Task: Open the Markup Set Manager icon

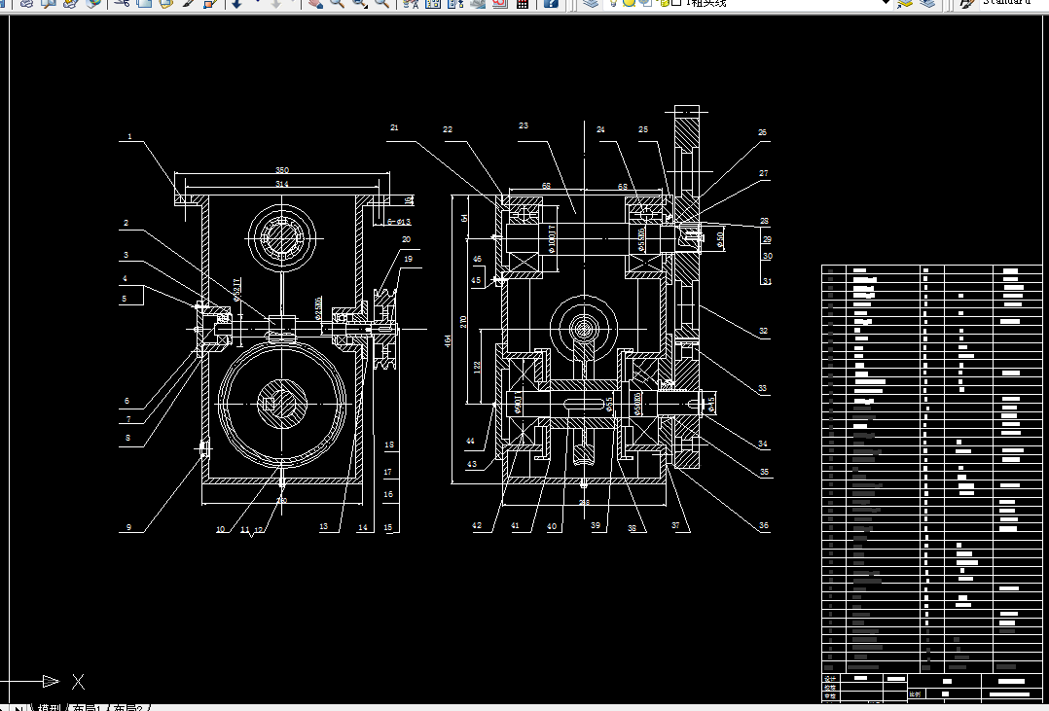Action: coord(500,3)
